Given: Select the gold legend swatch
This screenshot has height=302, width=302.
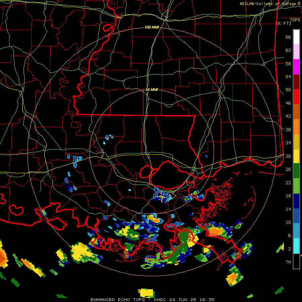Looking at the screenshot, I should coord(296,142).
